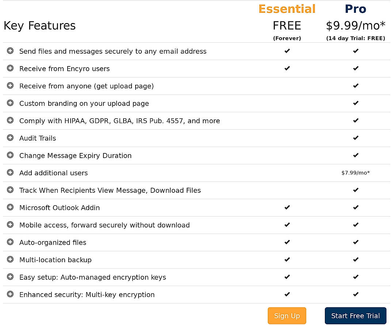Image resolution: width=391 pixels, height=325 pixels.
Task: Click the Sign Up button
Action: click(x=287, y=316)
